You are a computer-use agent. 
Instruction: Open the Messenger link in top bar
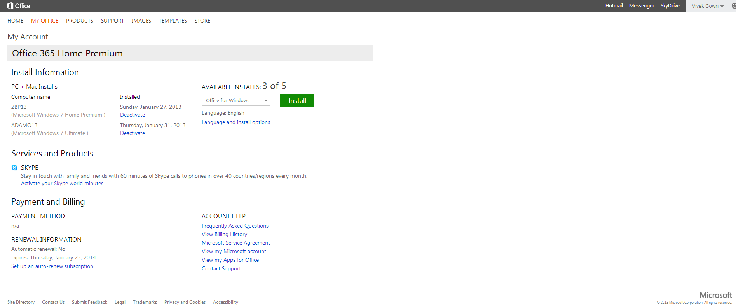pos(642,6)
